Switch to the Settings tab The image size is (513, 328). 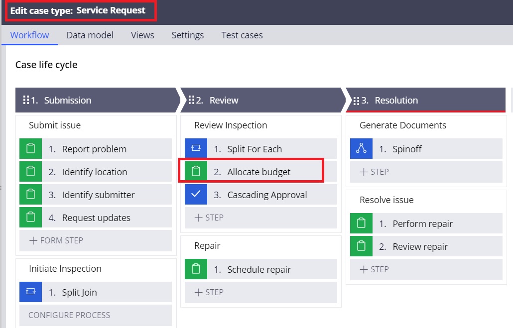click(187, 35)
